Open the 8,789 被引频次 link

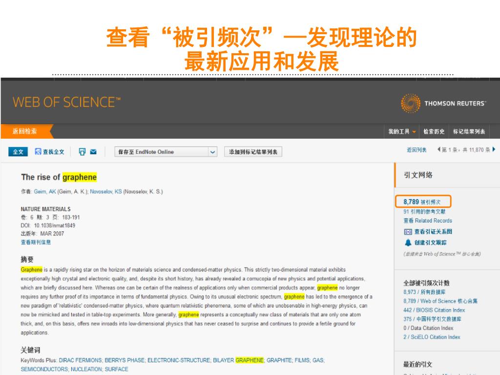coord(422,202)
